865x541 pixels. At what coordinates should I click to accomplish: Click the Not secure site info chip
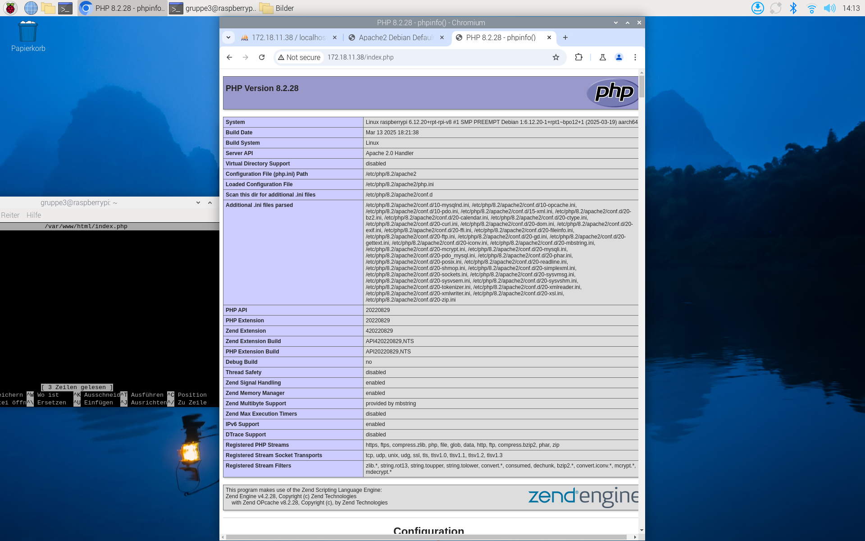299,57
